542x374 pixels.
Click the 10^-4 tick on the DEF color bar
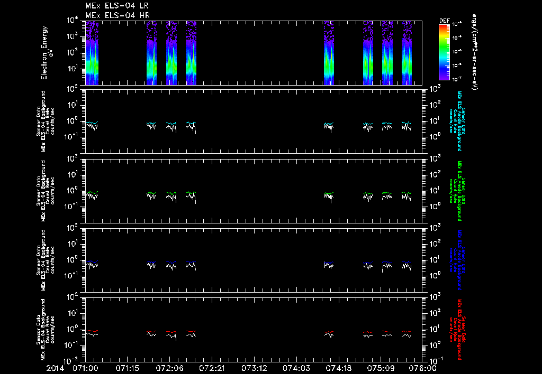coord(458,38)
